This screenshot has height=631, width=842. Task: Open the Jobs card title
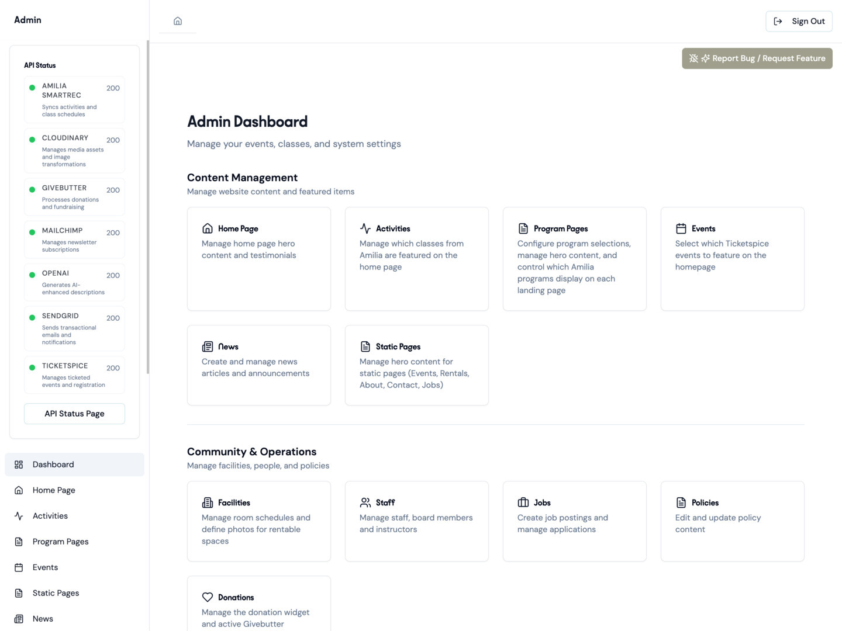tap(542, 502)
